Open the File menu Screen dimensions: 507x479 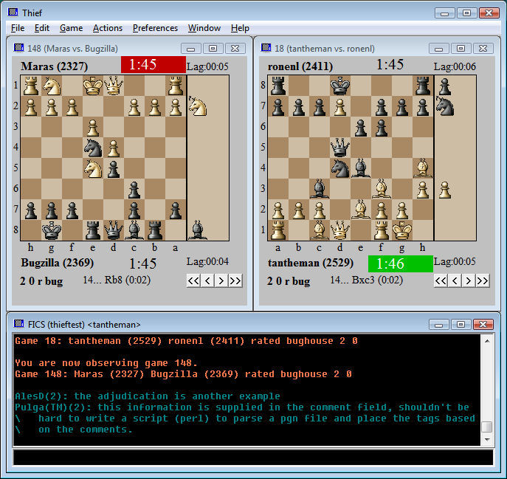coord(18,28)
